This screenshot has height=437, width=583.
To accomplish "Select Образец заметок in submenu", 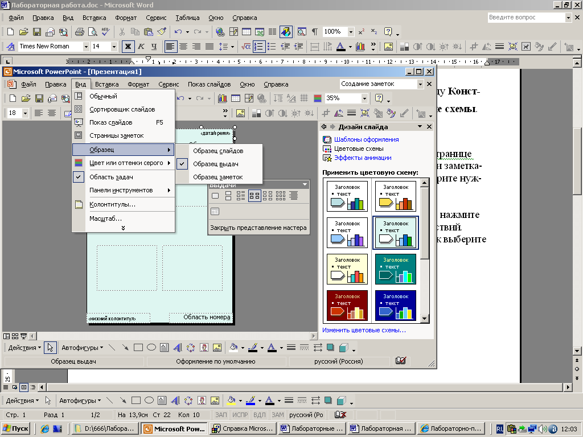I will (219, 178).
